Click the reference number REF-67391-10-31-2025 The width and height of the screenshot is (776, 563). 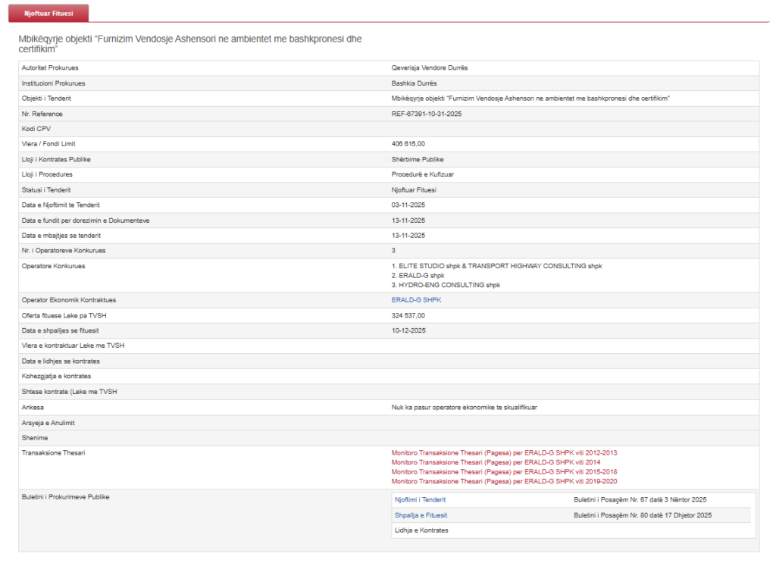(x=427, y=114)
